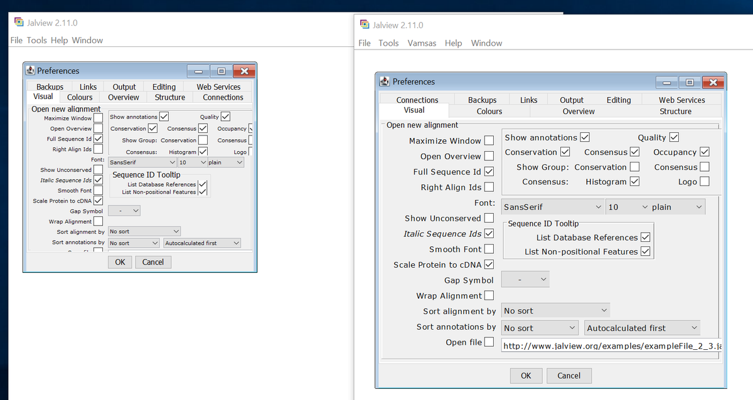Switch to Colours tab in left Preferences

[x=80, y=97]
